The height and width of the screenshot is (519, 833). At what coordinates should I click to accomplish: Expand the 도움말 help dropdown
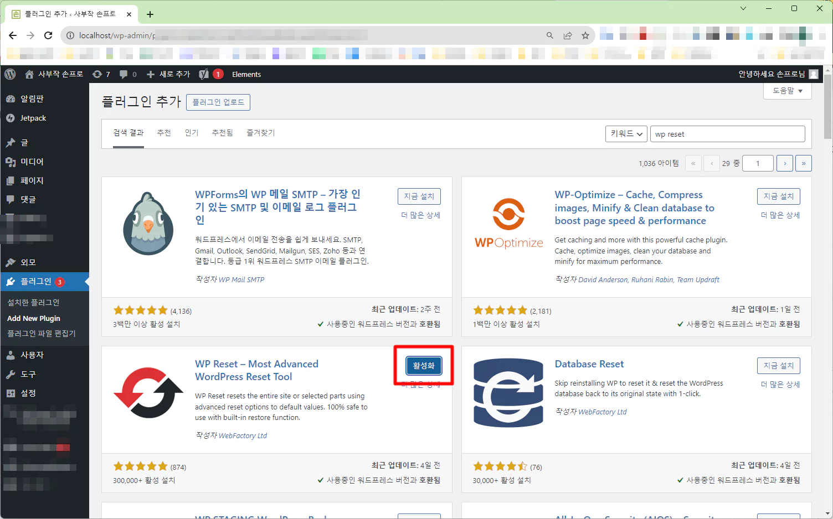point(788,91)
